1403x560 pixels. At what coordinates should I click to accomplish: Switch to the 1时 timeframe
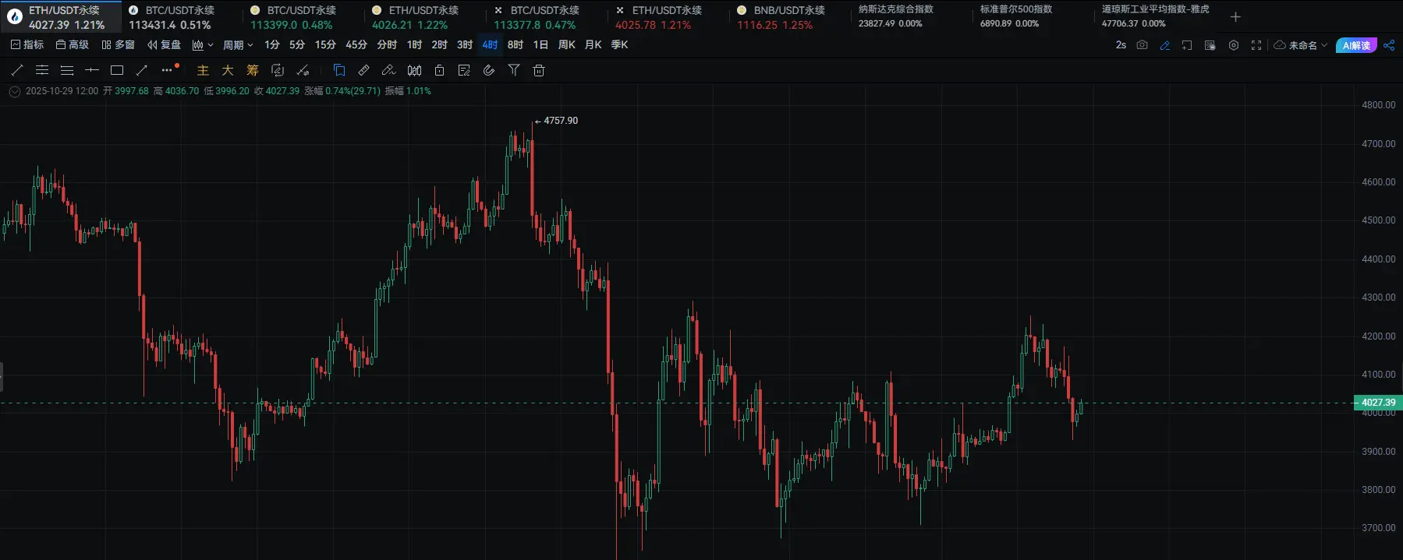[x=414, y=45]
